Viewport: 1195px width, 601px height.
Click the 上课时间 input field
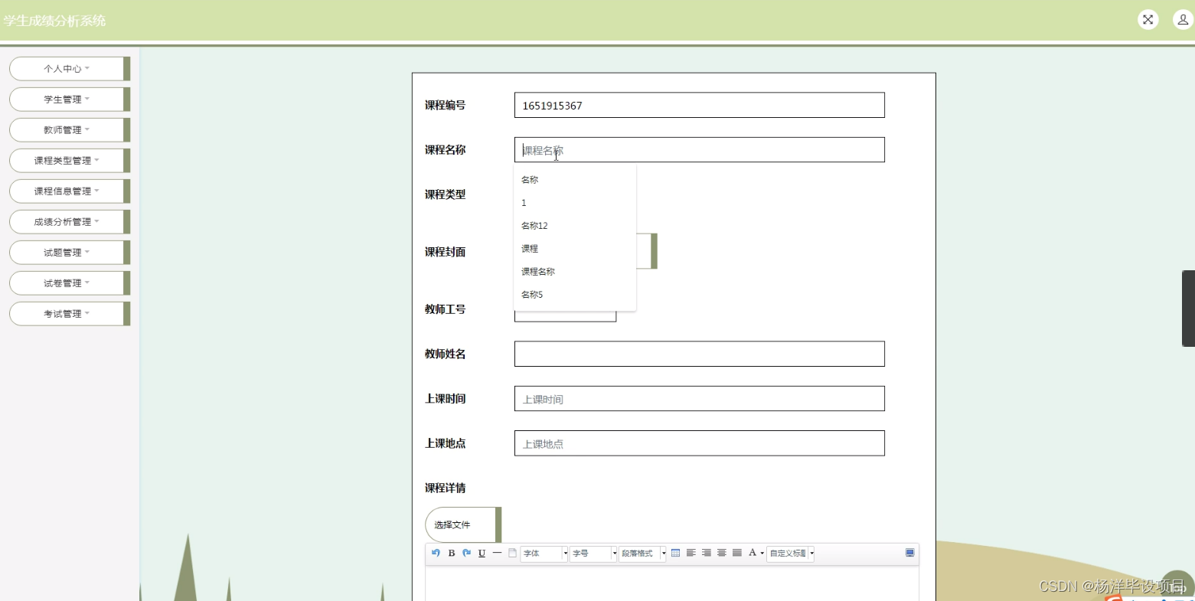[700, 398]
